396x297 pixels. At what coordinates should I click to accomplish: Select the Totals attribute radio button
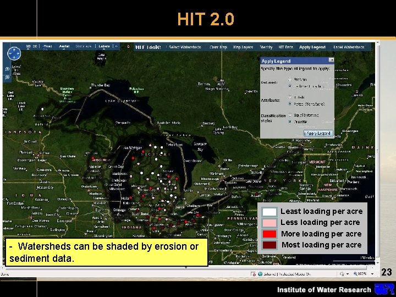click(290, 97)
